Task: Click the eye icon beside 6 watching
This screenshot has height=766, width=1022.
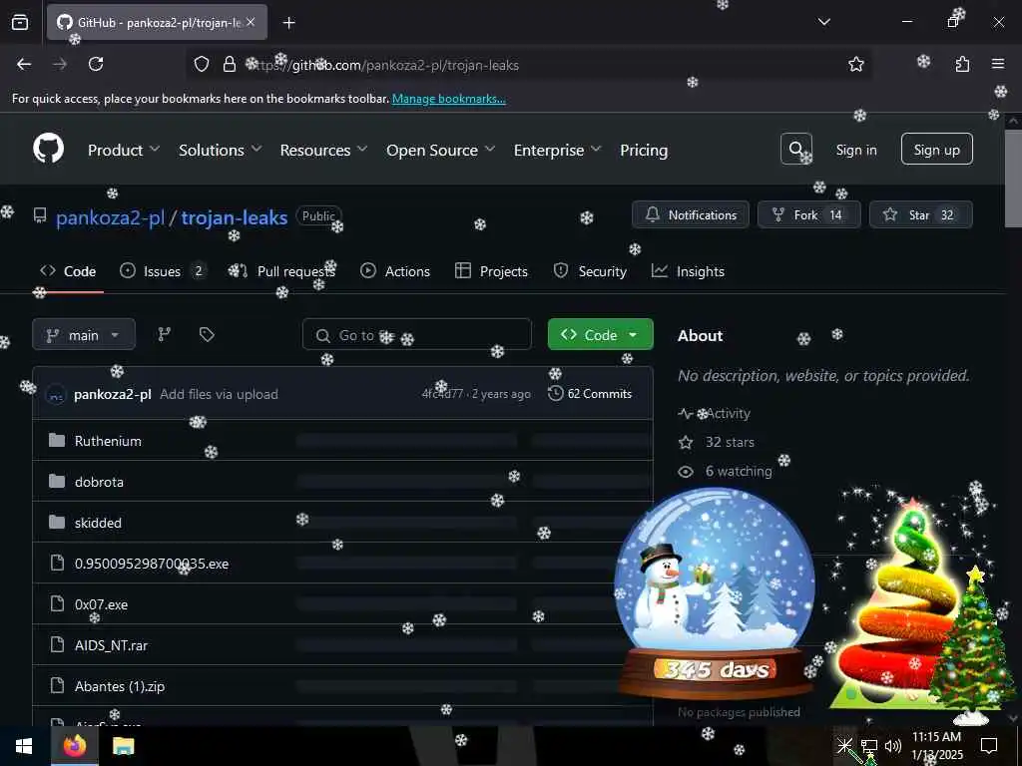Action: point(685,471)
